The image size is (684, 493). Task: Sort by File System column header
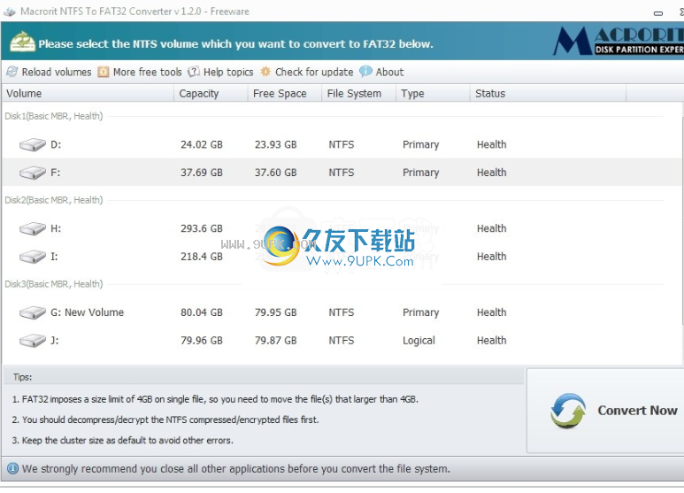click(359, 93)
